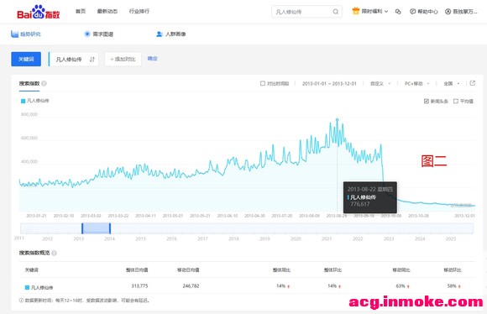This screenshot has width=487, height=314.
Task: Switch to the 需求图谱 tab
Action: point(98,34)
